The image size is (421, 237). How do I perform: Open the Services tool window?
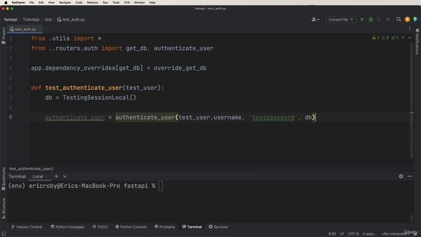coord(218,226)
